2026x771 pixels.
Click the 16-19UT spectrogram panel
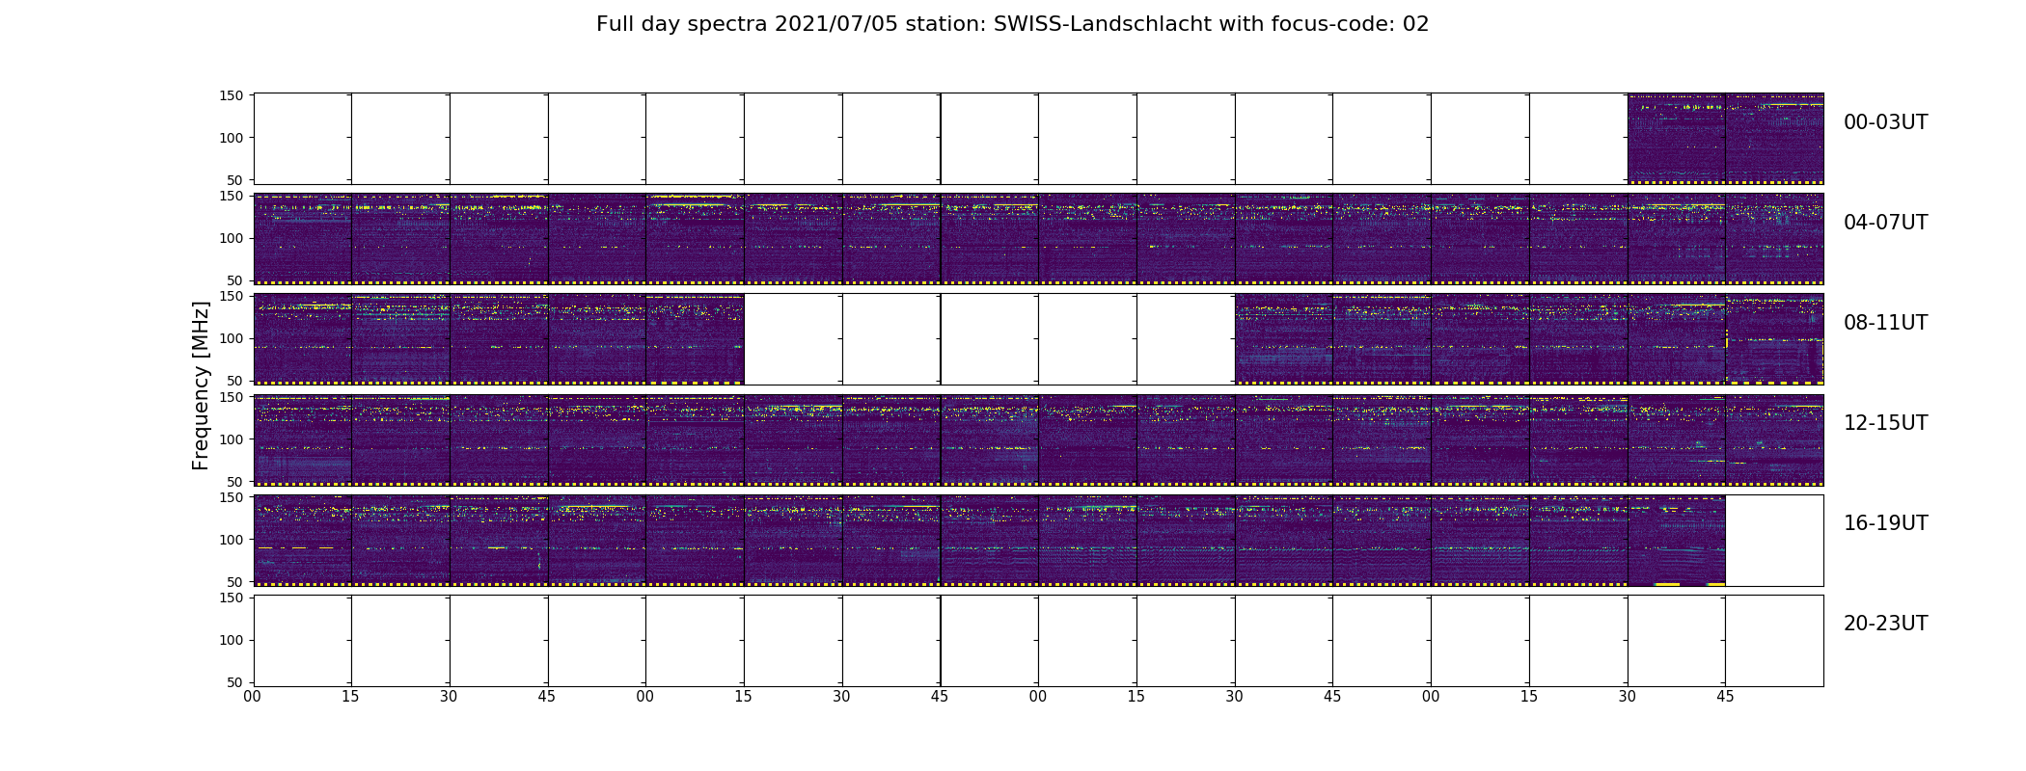1038,540
